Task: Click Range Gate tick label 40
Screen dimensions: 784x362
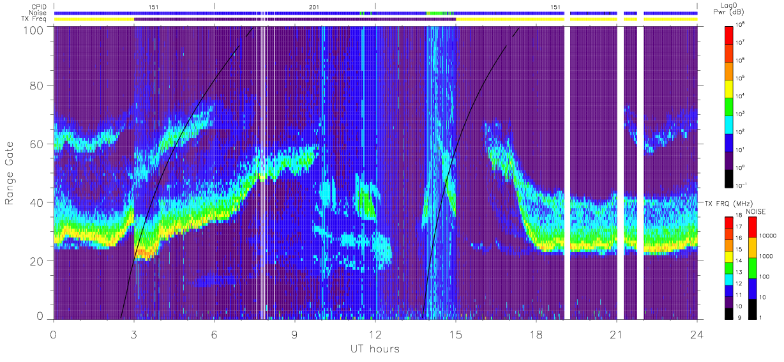Action: [x=37, y=202]
